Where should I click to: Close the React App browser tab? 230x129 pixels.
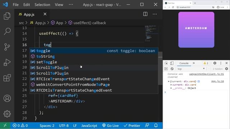tap(190, 3)
